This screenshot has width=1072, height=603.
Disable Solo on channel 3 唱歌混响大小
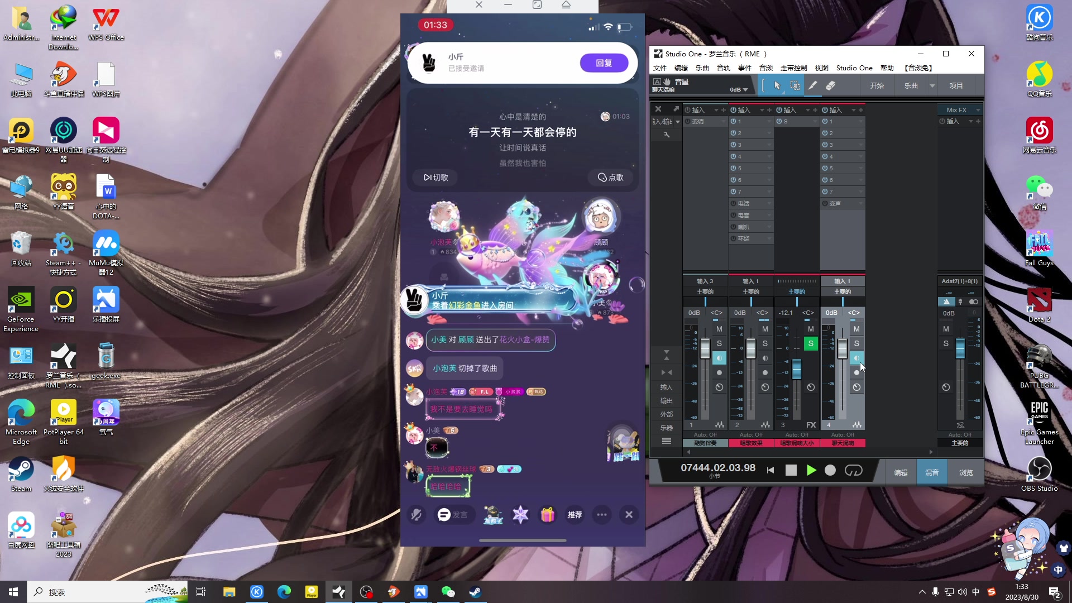[811, 343]
